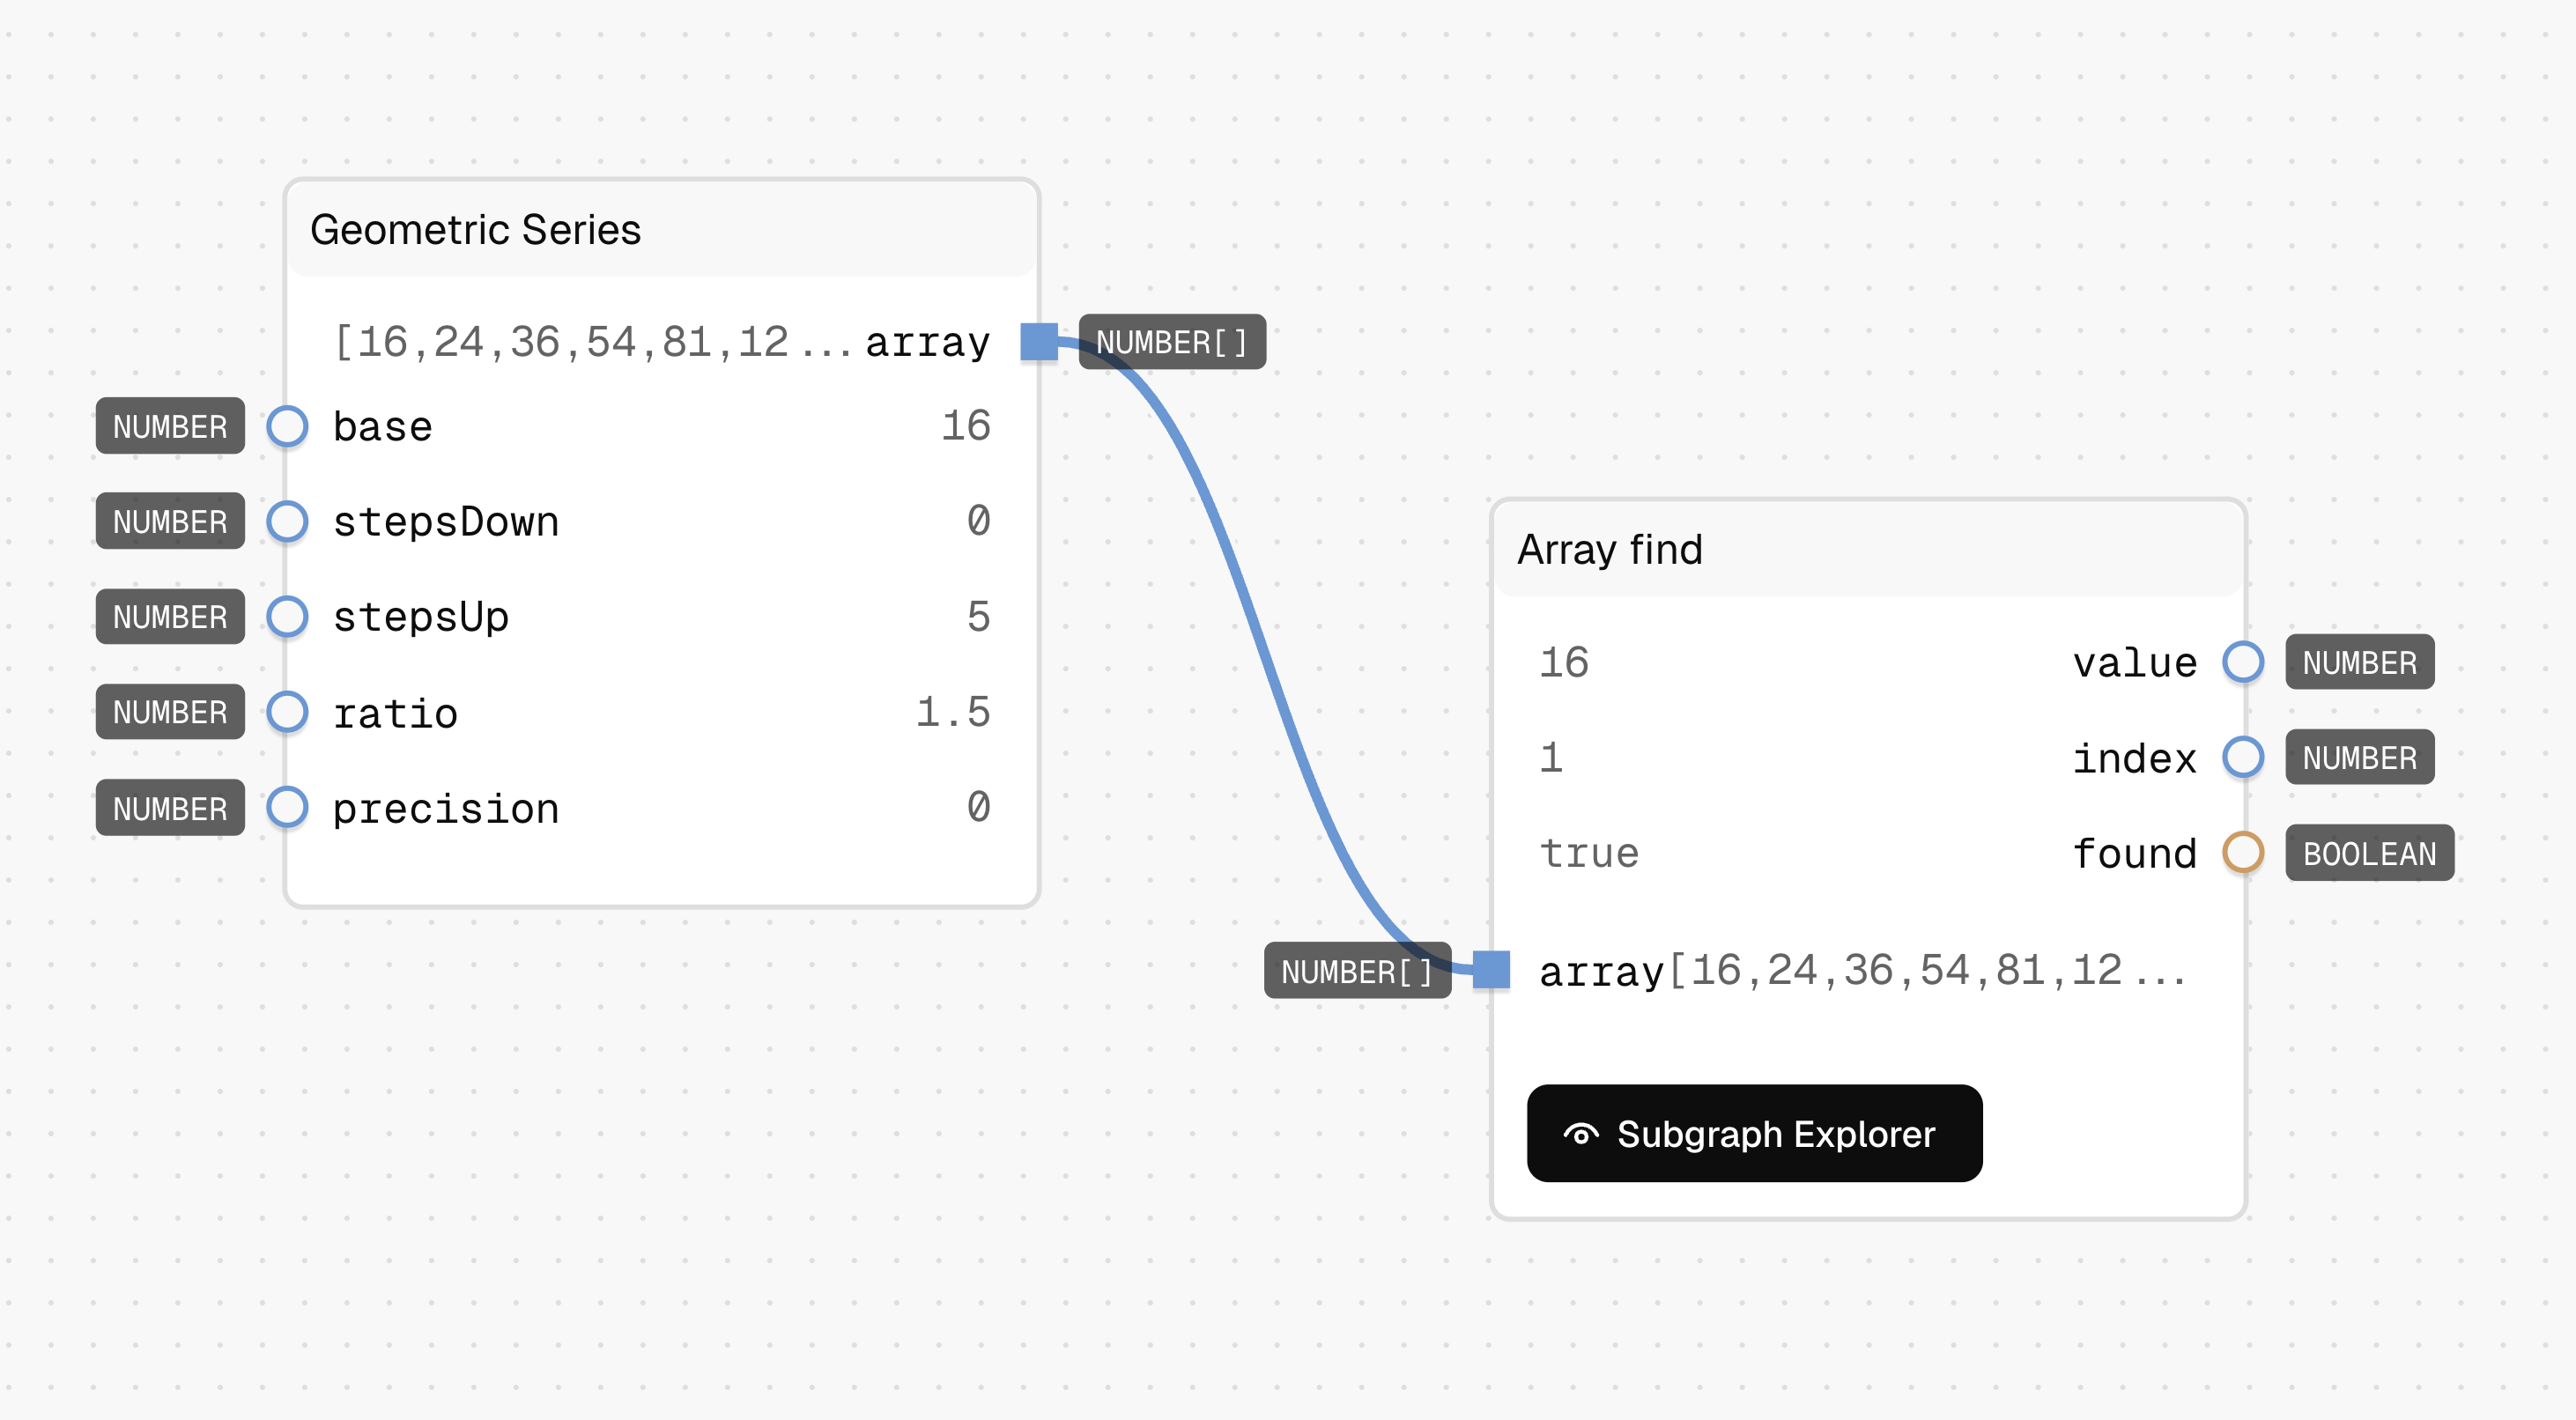Image resolution: width=2576 pixels, height=1420 pixels.
Task: Click the ratio input port circle
Action: pyautogui.click(x=287, y=712)
